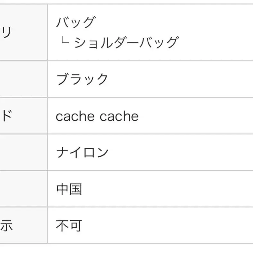Click the 不可 value text
253x253 pixels.
[x=69, y=226]
